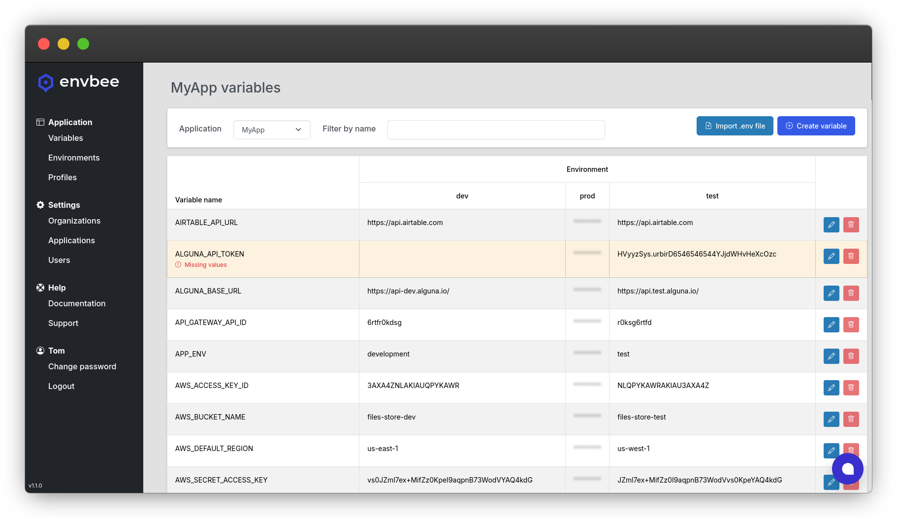Edit the AWS_BUCKET_NAME variable
Viewport: 897px width, 518px height.
click(831, 419)
